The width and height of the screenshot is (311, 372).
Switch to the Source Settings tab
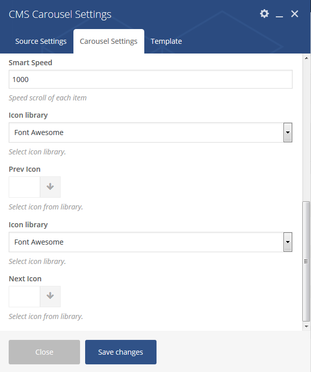(41, 41)
